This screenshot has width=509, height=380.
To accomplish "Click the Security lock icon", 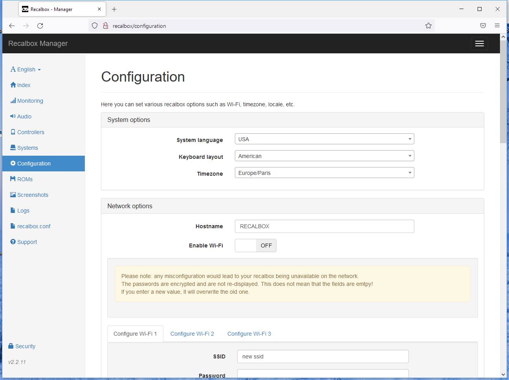I will pos(11,346).
